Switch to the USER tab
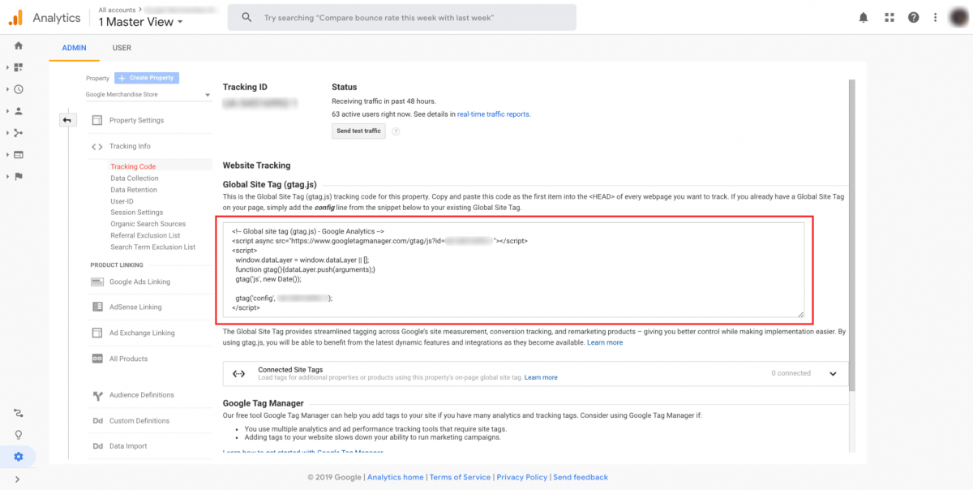This screenshot has height=490, width=973. tap(122, 48)
